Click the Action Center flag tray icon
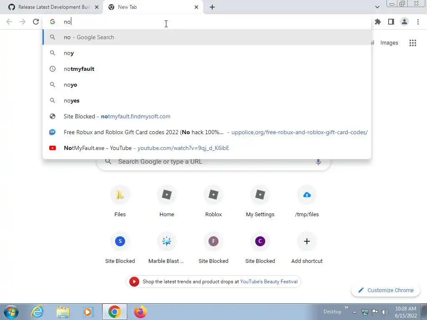 [375, 312]
